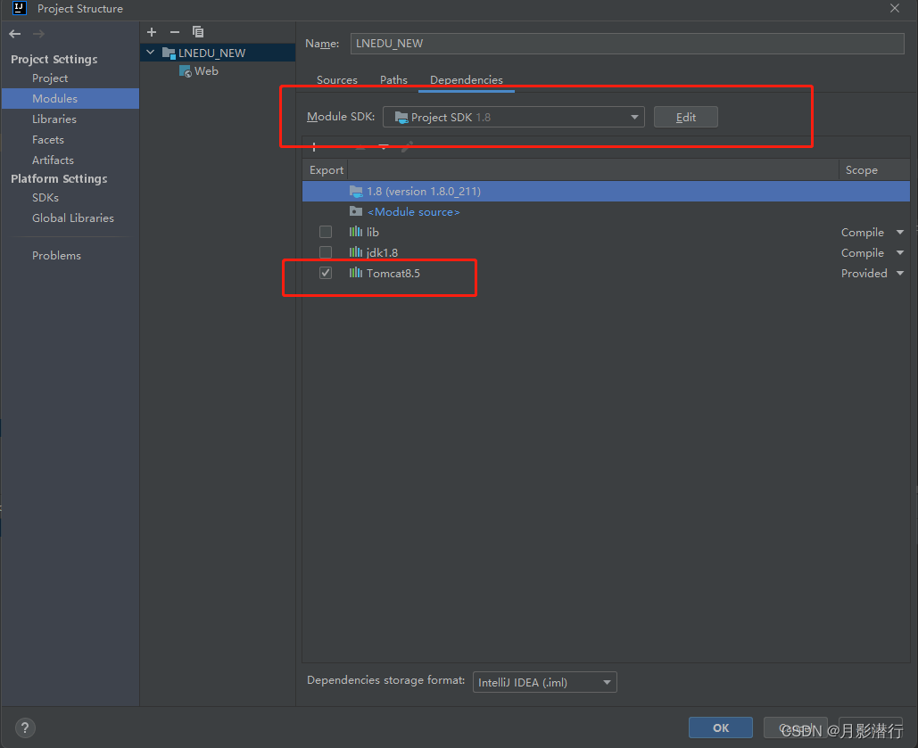
Task: Open scope dropdown for lib
Action: click(899, 233)
